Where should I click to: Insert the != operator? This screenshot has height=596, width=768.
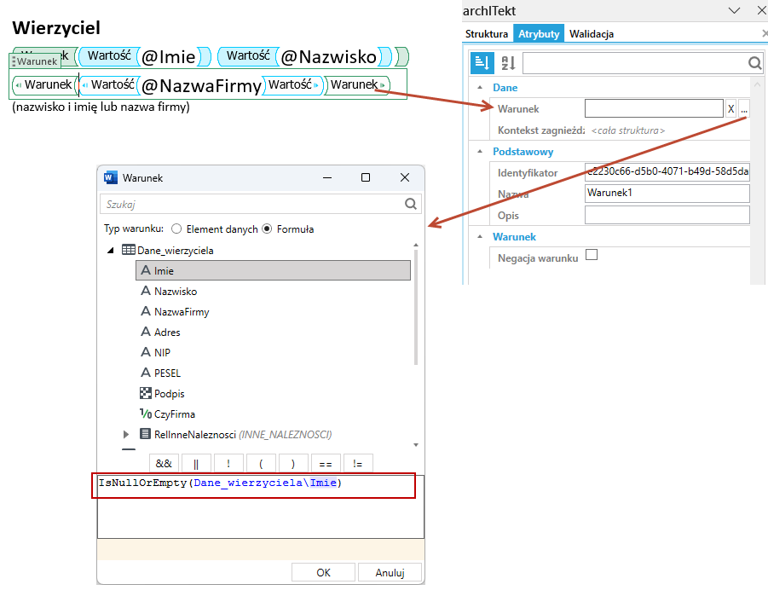pyautogui.click(x=357, y=463)
